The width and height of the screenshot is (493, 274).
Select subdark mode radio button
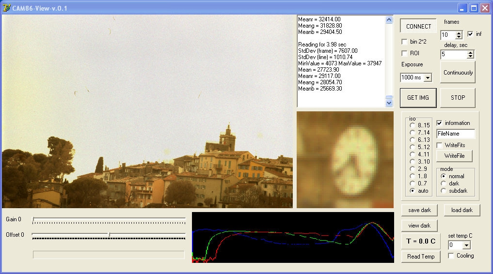point(444,191)
